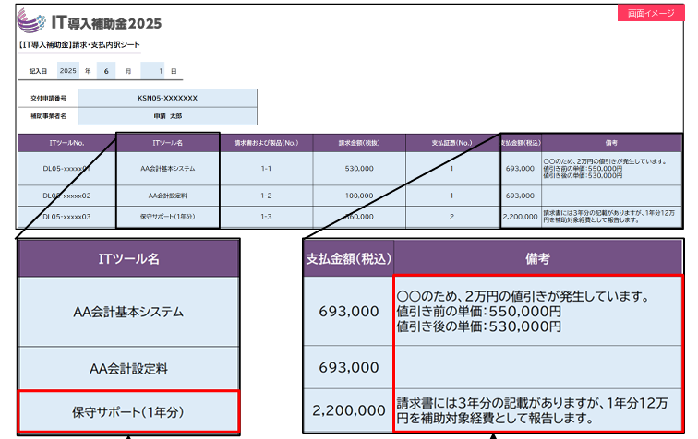Viewport: 698px width, 439px height.
Task: Select the 請求・支払内訳シート sheet title
Action: pyautogui.click(x=79, y=45)
